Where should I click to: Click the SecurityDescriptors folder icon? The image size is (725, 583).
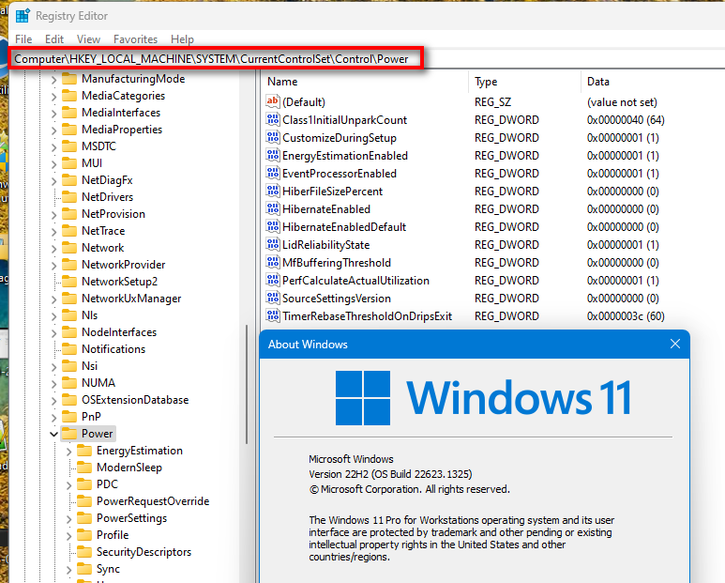pyautogui.click(x=84, y=552)
